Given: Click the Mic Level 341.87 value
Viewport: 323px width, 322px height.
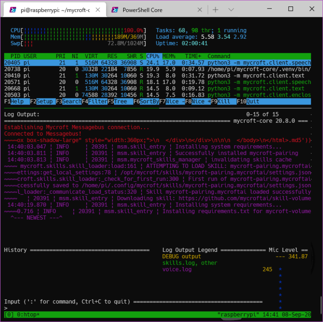Looking at the screenshot, I should click(298, 256).
